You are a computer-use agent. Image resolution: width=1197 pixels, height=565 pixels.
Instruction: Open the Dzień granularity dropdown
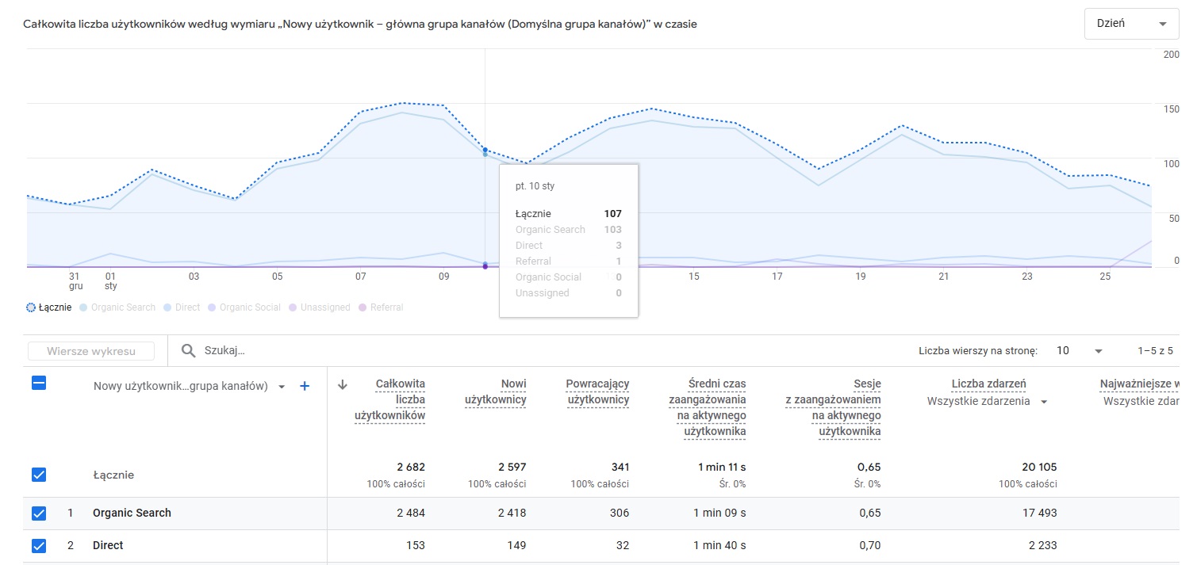1131,24
